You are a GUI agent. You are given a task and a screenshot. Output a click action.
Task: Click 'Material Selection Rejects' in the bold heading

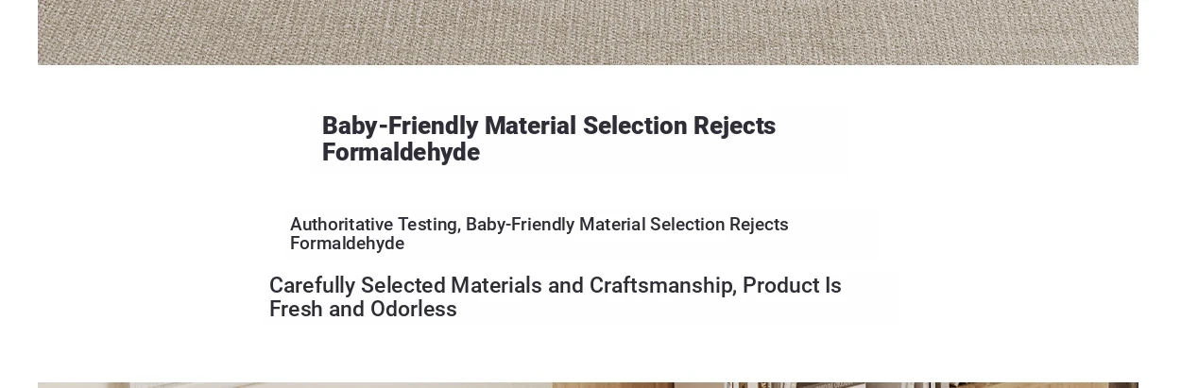click(630, 127)
